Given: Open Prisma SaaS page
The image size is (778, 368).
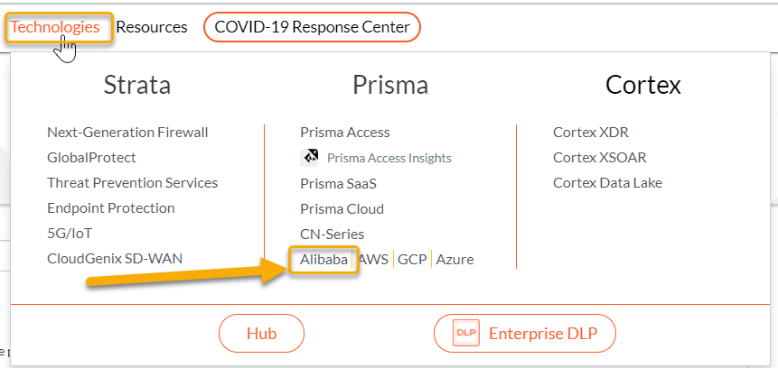Looking at the screenshot, I should tap(338, 183).
